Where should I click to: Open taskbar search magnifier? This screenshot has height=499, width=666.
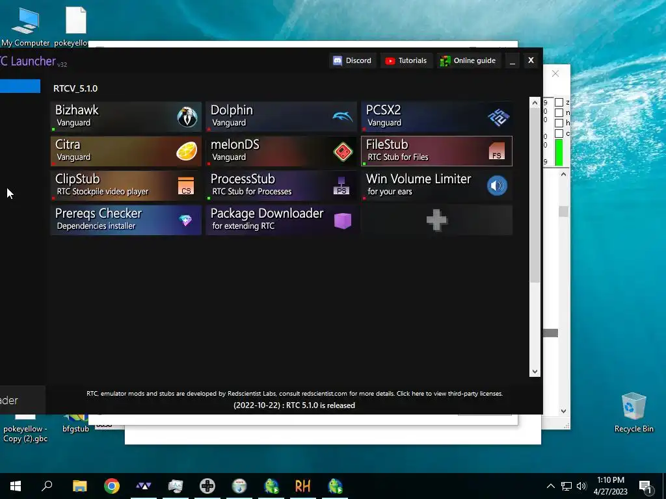tap(47, 486)
